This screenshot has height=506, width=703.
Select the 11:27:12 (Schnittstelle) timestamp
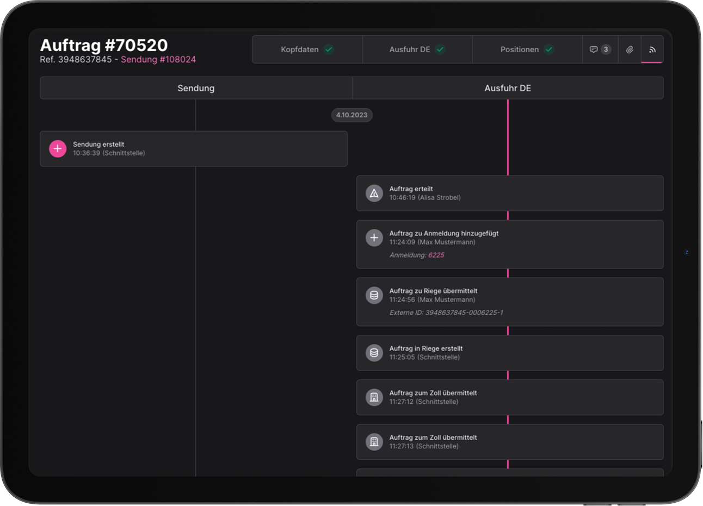[424, 402]
